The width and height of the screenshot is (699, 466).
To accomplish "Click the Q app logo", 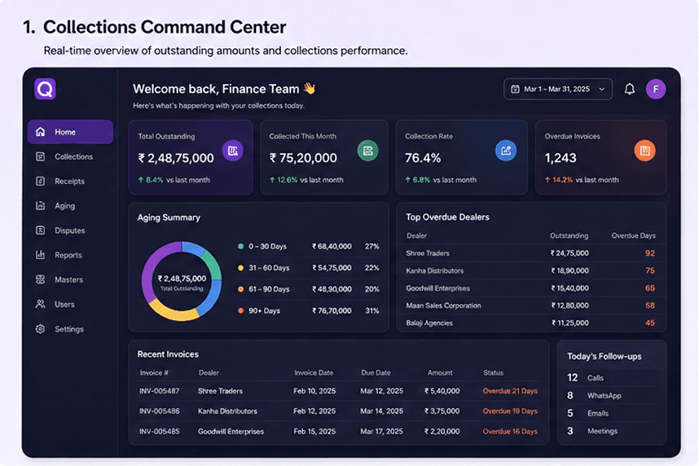I will pos(45,89).
